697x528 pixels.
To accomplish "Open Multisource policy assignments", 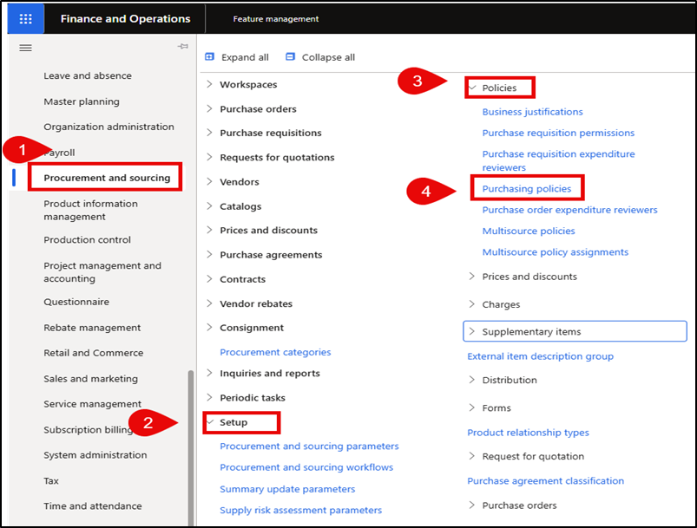I will pyautogui.click(x=556, y=252).
